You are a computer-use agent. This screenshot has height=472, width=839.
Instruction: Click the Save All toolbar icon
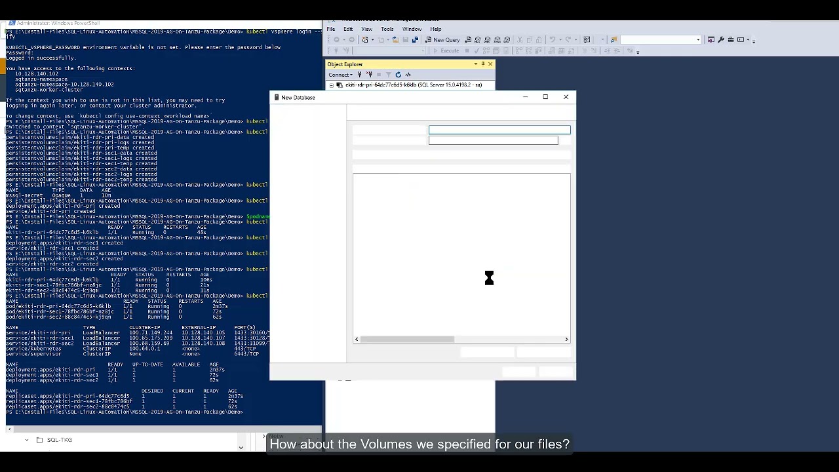tap(415, 40)
